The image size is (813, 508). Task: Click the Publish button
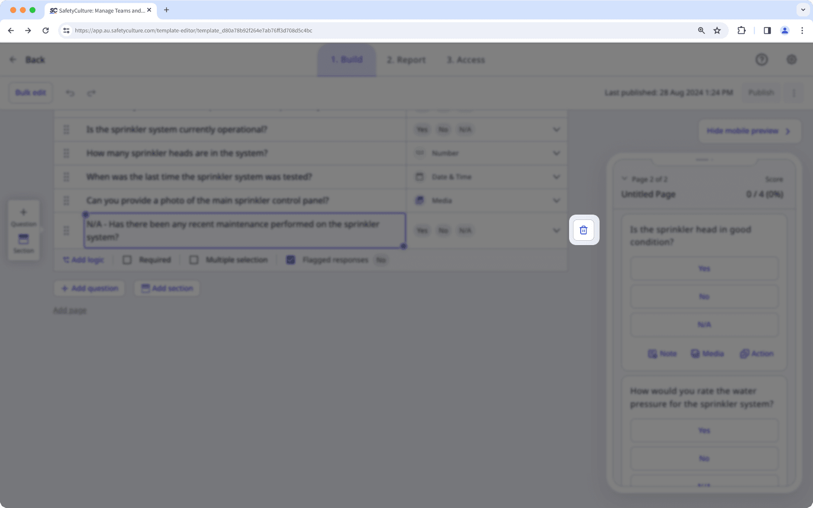pyautogui.click(x=761, y=92)
